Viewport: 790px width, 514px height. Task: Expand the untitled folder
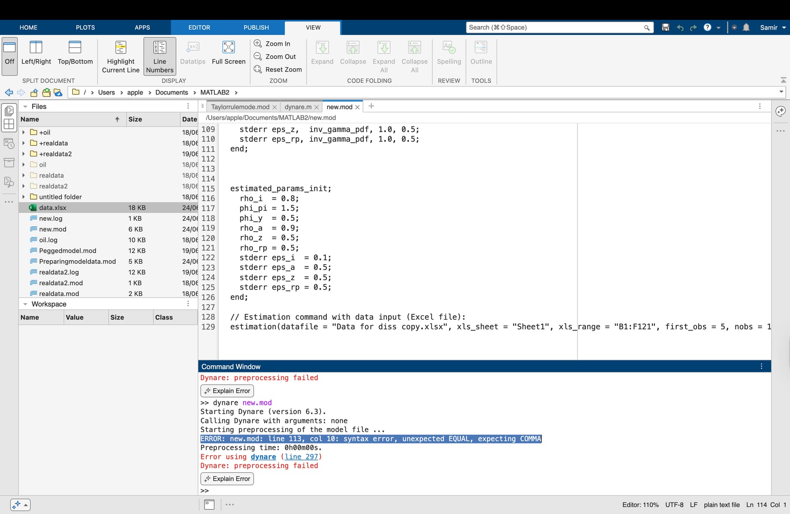(23, 197)
